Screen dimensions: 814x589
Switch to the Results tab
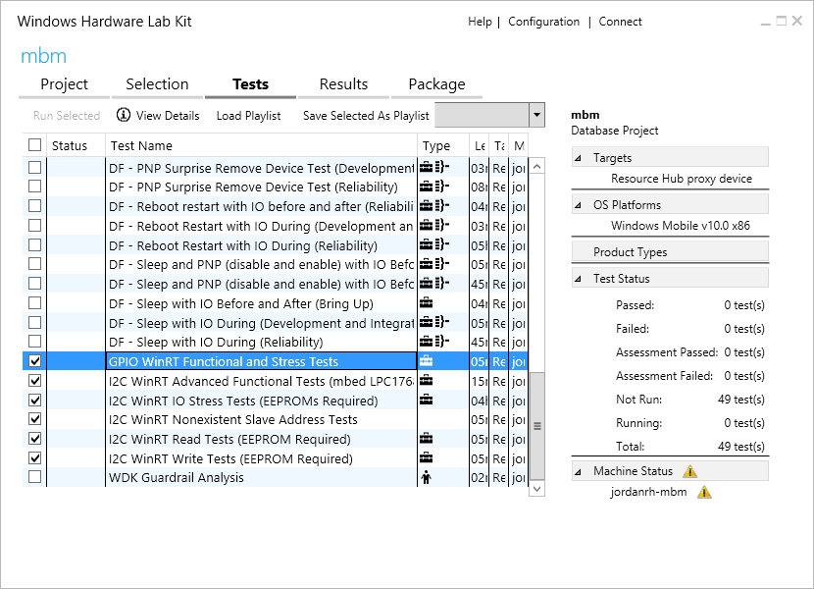point(343,84)
